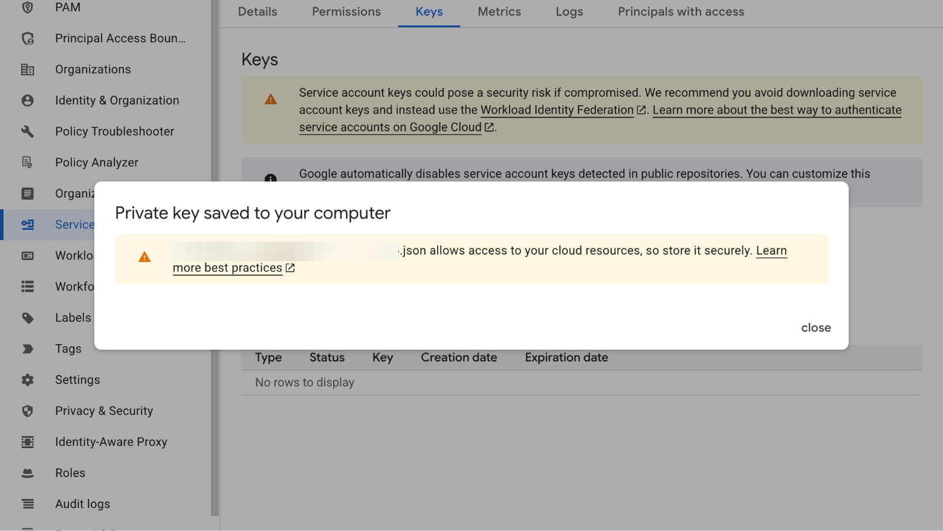Open the Settings gear icon

tap(27, 379)
